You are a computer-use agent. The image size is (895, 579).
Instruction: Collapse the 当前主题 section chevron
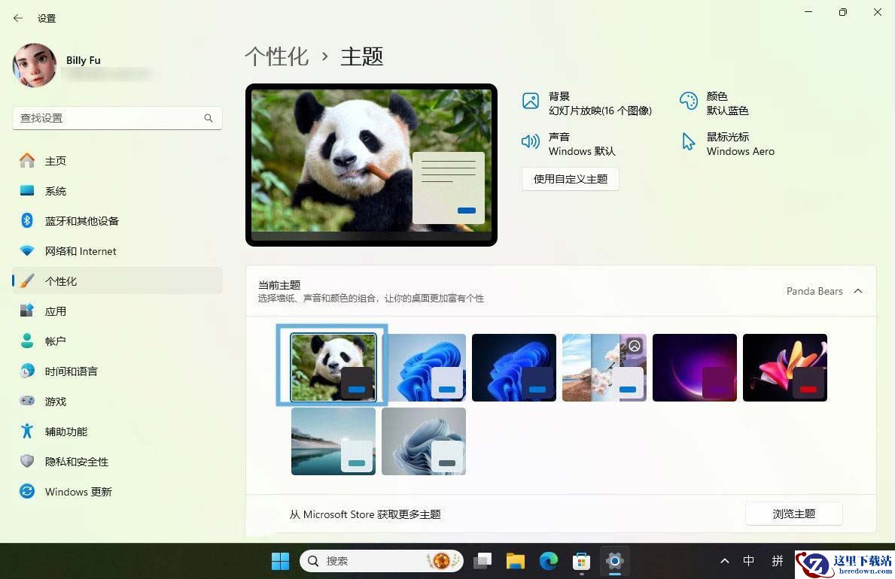coord(858,292)
